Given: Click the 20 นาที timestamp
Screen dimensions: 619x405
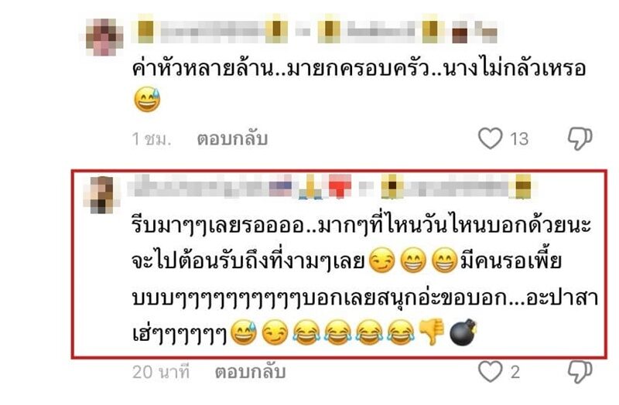Looking at the screenshot, I should click(x=161, y=372).
